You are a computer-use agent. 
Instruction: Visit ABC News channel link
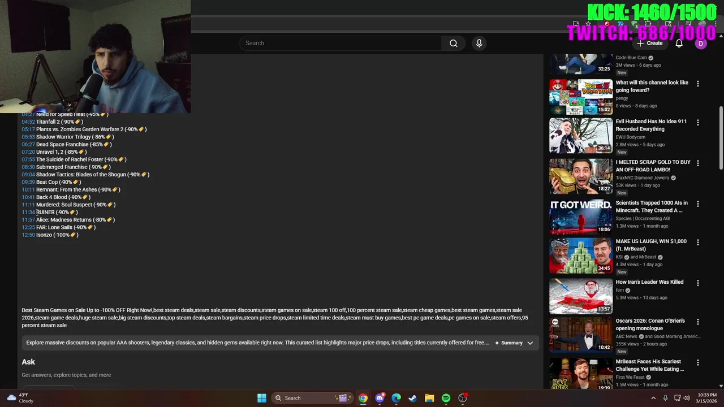tap(626, 336)
